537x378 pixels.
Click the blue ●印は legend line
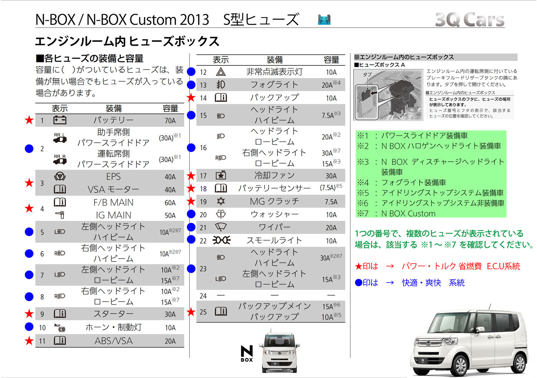[x=410, y=283]
